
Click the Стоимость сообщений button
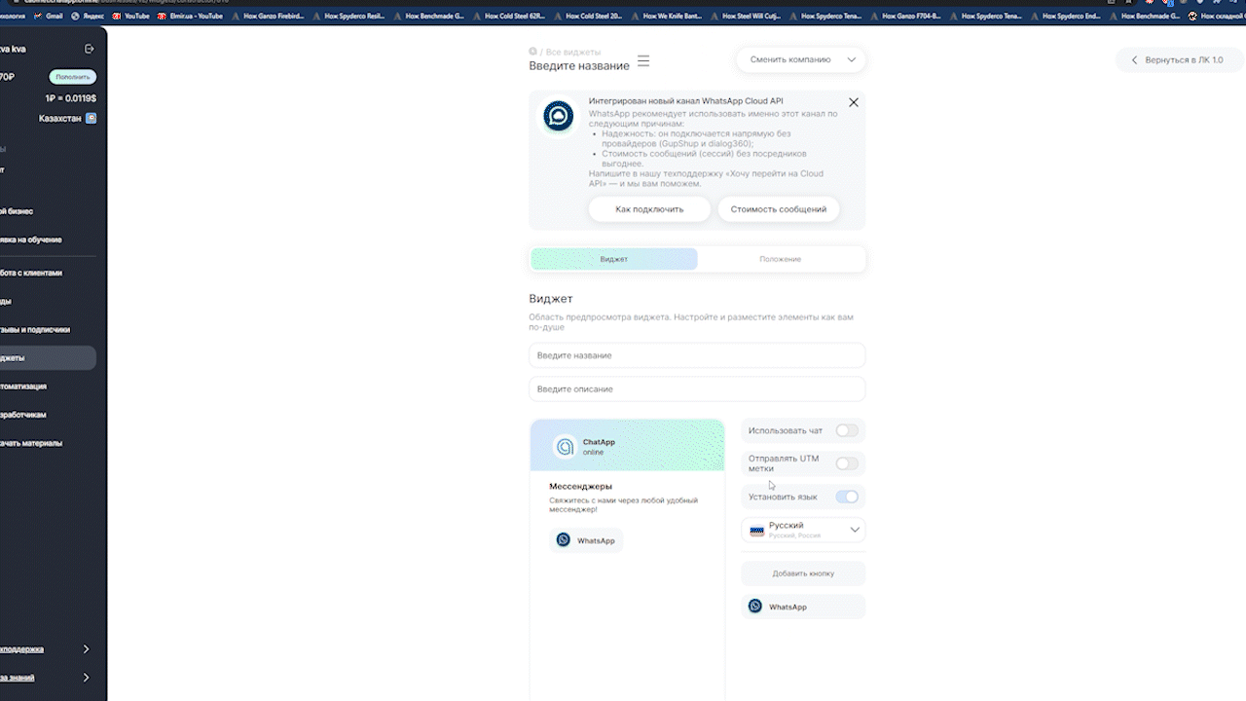point(779,209)
